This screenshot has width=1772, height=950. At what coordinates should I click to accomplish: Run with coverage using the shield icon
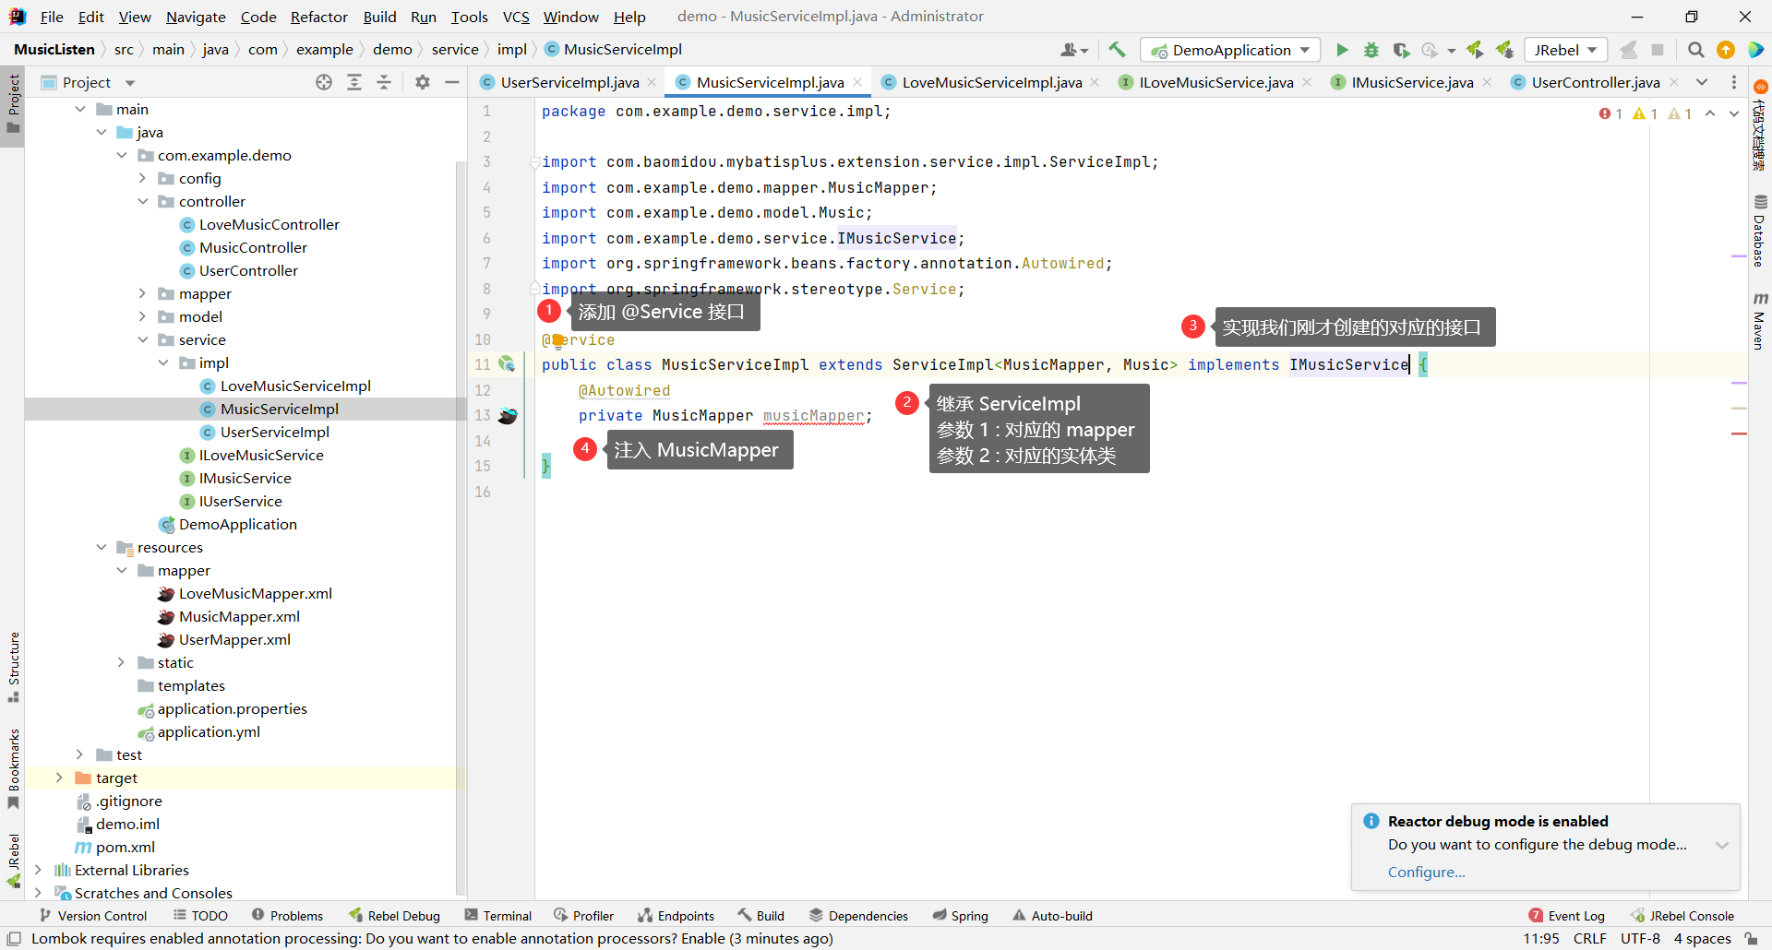point(1401,50)
